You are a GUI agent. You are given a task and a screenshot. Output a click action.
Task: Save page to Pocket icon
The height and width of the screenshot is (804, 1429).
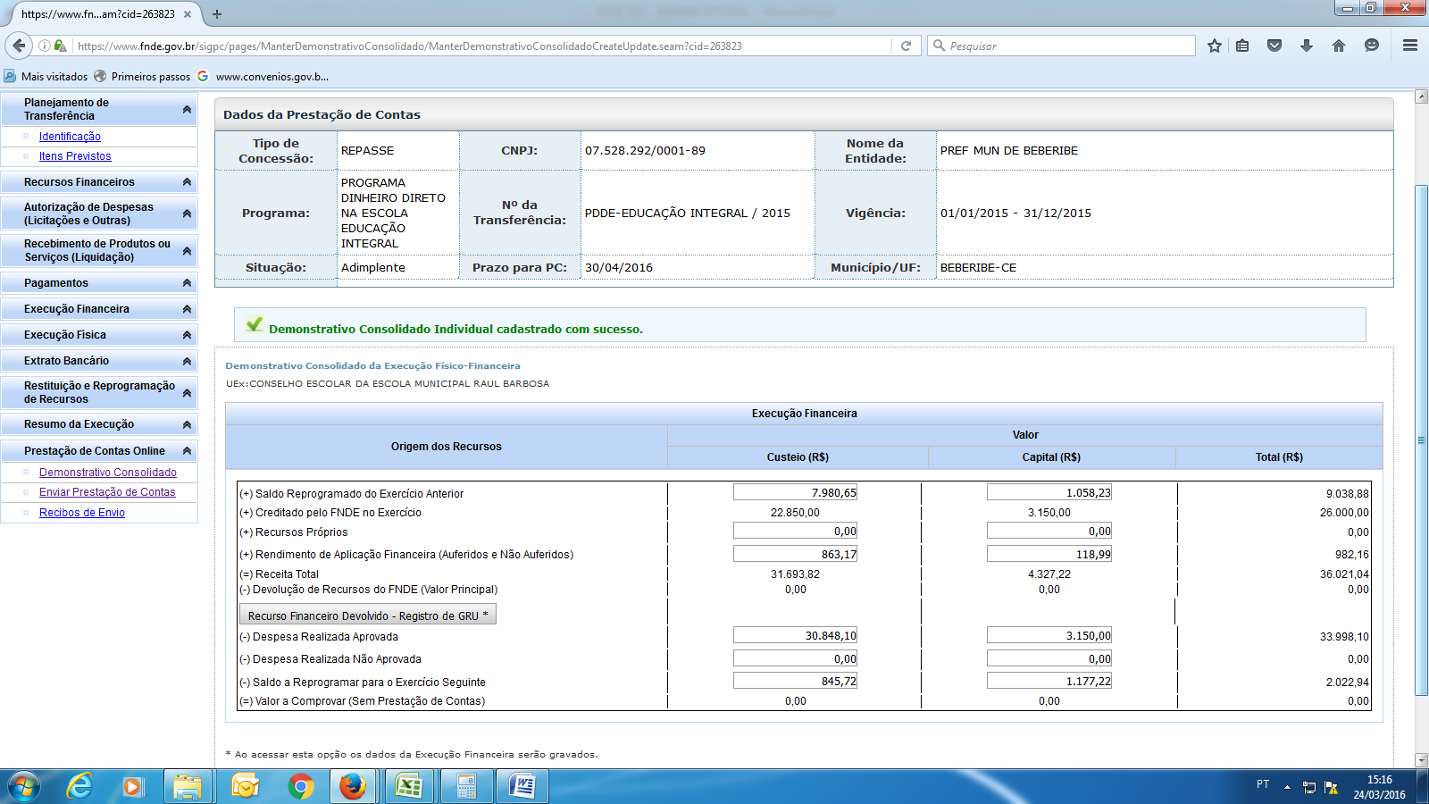[x=1274, y=46]
